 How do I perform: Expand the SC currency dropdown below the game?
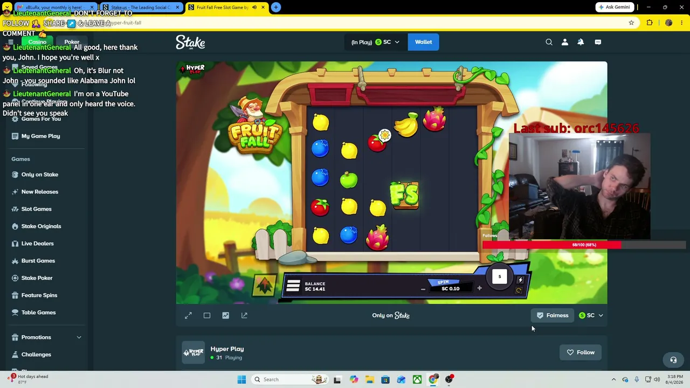(591, 315)
